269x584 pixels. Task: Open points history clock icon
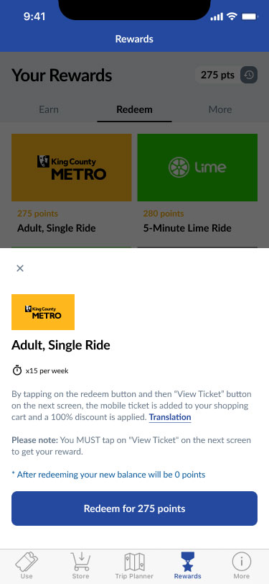pyautogui.click(x=249, y=75)
